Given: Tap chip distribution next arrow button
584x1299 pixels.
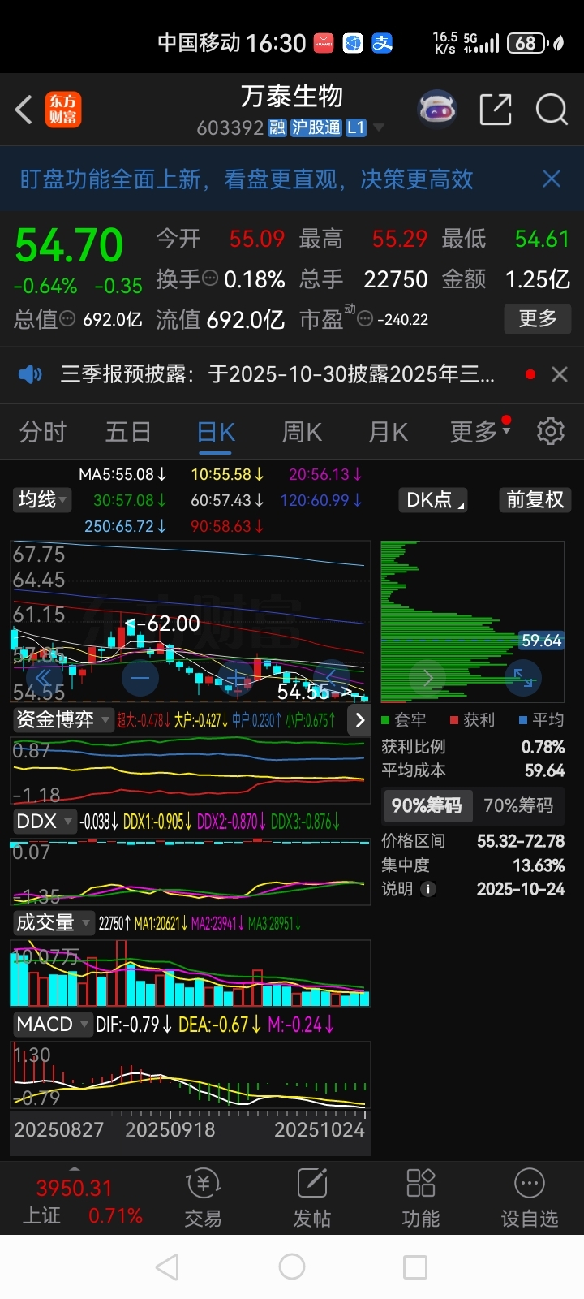Looking at the screenshot, I should pyautogui.click(x=427, y=678).
